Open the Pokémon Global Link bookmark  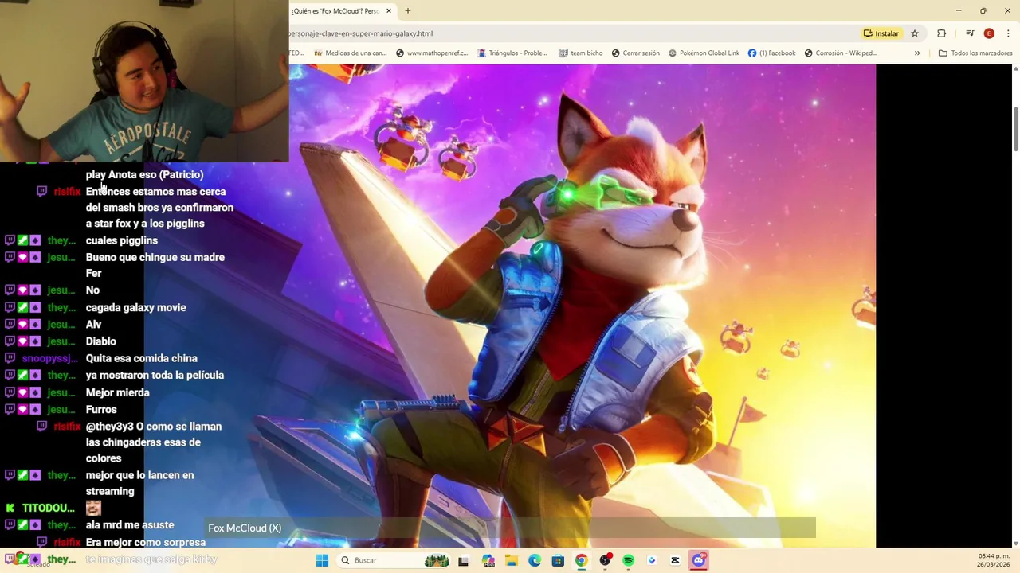[704, 53]
